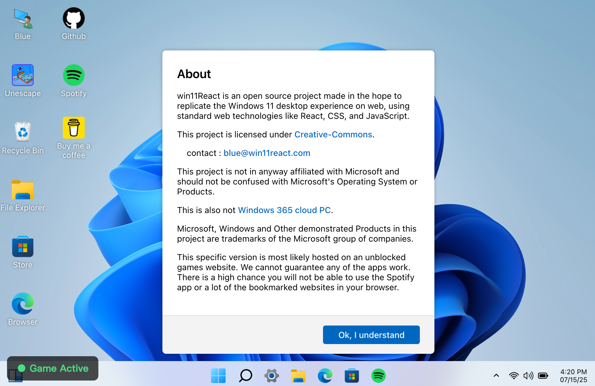Open the Start menu in the taskbar
The width and height of the screenshot is (595, 386).
click(218, 376)
